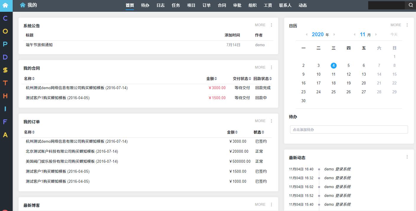416x211 pixels.
Task: Open the yellow O app icon
Action: coord(5,31)
